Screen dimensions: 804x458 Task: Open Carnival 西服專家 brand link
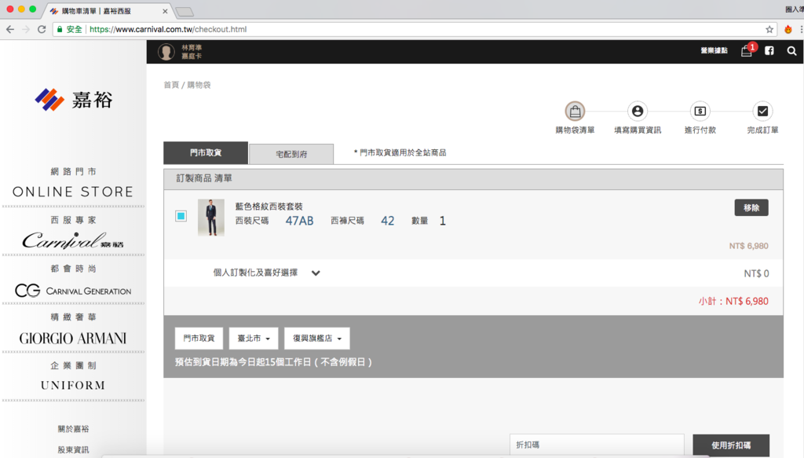pyautogui.click(x=73, y=240)
